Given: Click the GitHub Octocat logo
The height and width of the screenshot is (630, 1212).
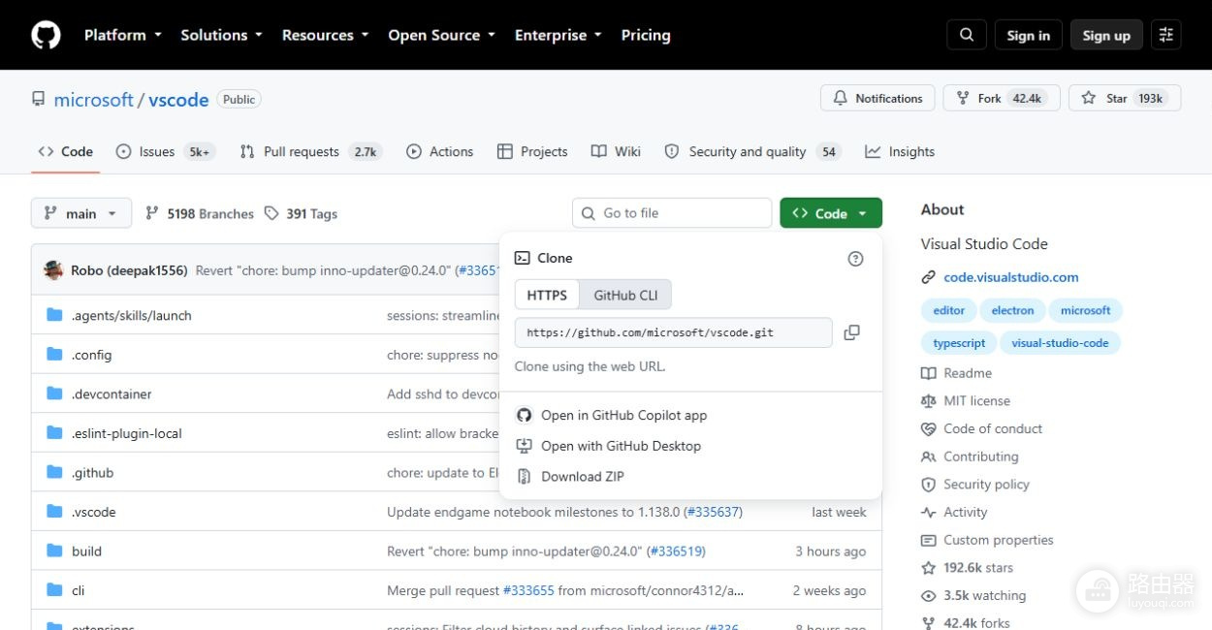Looking at the screenshot, I should pyautogui.click(x=46, y=35).
